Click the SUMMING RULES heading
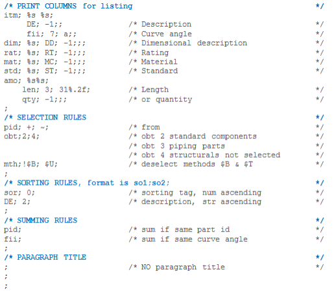The height and width of the screenshot is (296, 334). pyautogui.click(x=41, y=220)
